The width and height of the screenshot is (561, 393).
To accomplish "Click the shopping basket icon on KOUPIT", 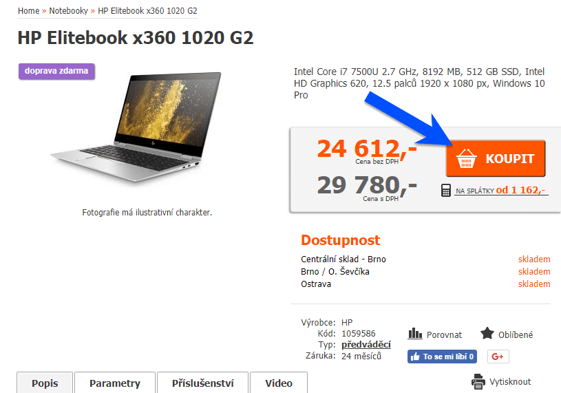I will coord(466,158).
